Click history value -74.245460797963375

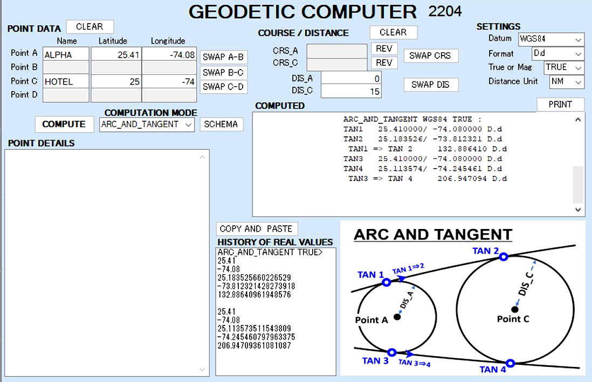pyautogui.click(x=256, y=337)
